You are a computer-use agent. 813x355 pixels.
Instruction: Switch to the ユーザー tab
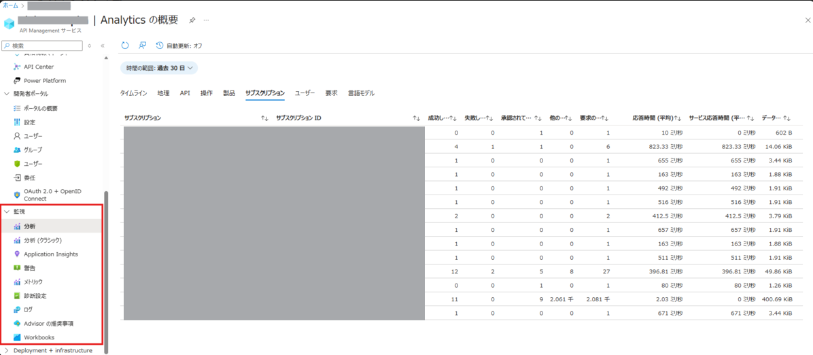point(305,93)
